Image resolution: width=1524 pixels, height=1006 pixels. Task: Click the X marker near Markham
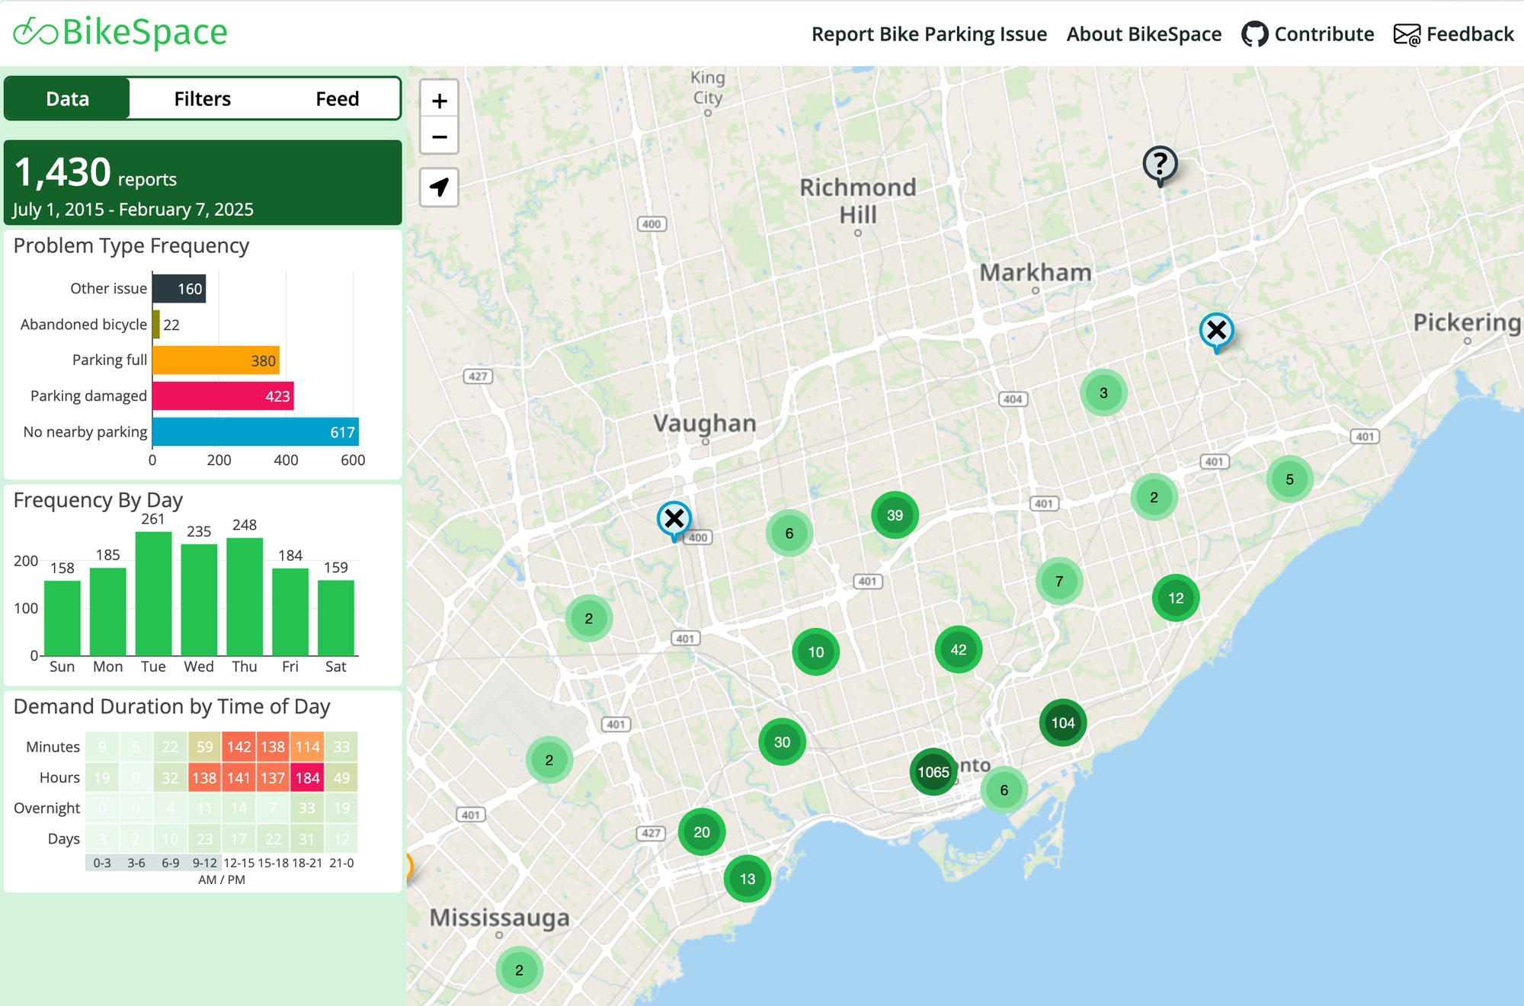pyautogui.click(x=1216, y=331)
